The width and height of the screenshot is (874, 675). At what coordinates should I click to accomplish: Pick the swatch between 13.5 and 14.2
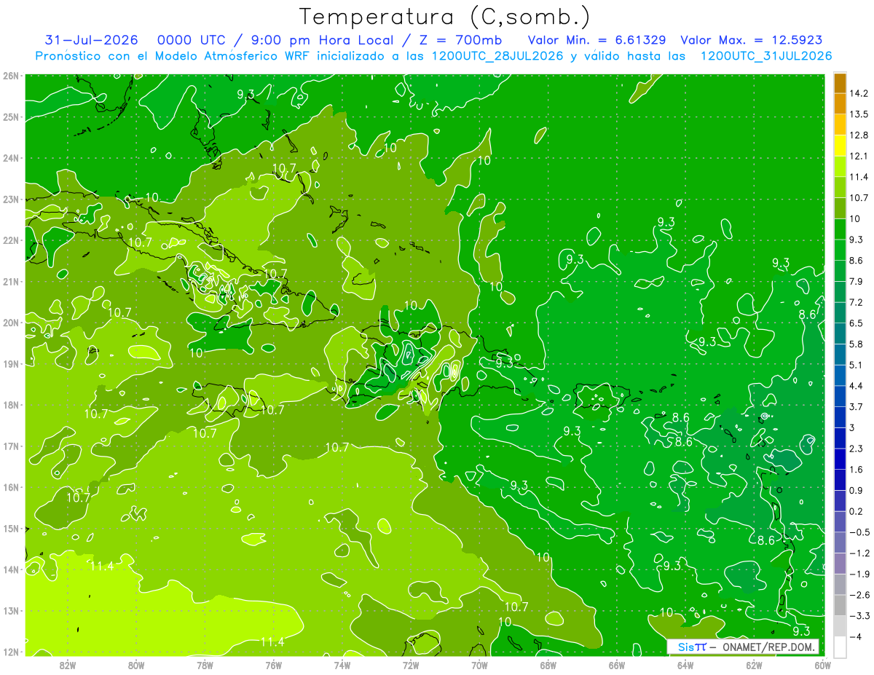pyautogui.click(x=840, y=103)
